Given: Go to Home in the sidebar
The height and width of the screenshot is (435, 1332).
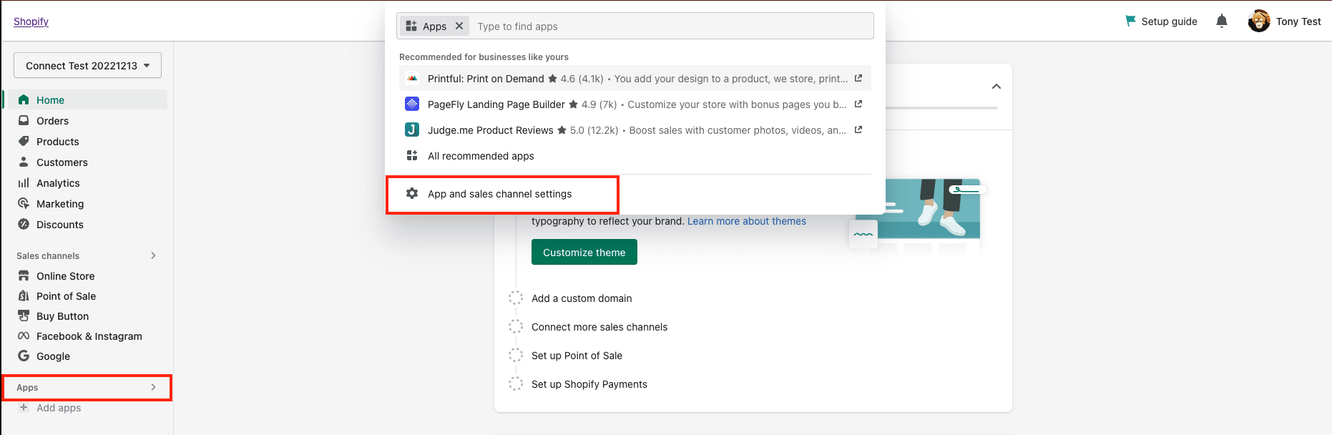Looking at the screenshot, I should [87, 100].
